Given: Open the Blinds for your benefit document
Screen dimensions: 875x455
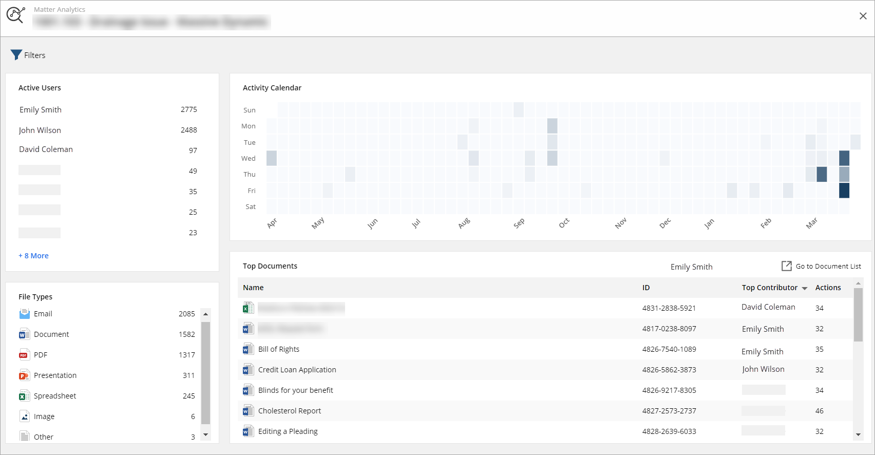Looking at the screenshot, I should click(296, 390).
